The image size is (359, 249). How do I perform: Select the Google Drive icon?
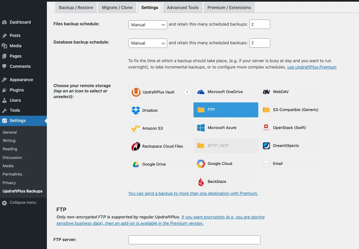tap(136, 165)
